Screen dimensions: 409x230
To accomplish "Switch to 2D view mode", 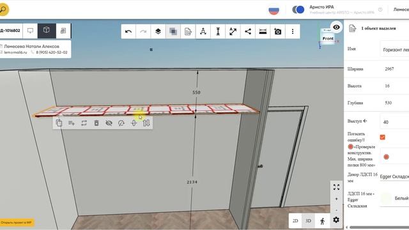I will tap(295, 221).
